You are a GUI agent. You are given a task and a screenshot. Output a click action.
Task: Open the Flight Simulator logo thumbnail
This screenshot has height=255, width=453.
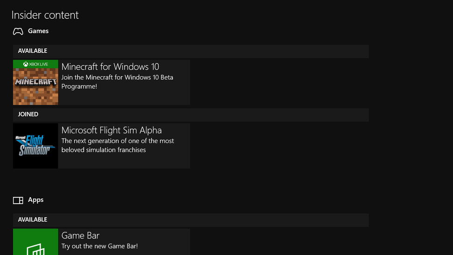click(35, 146)
